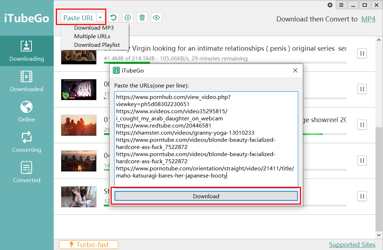Pause the Virgin looking download
This screenshot has height=250, width=383.
(x=362, y=53)
